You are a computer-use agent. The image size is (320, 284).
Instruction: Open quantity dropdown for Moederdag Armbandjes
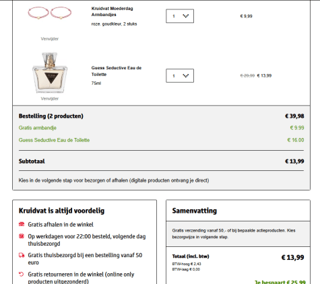point(180,16)
